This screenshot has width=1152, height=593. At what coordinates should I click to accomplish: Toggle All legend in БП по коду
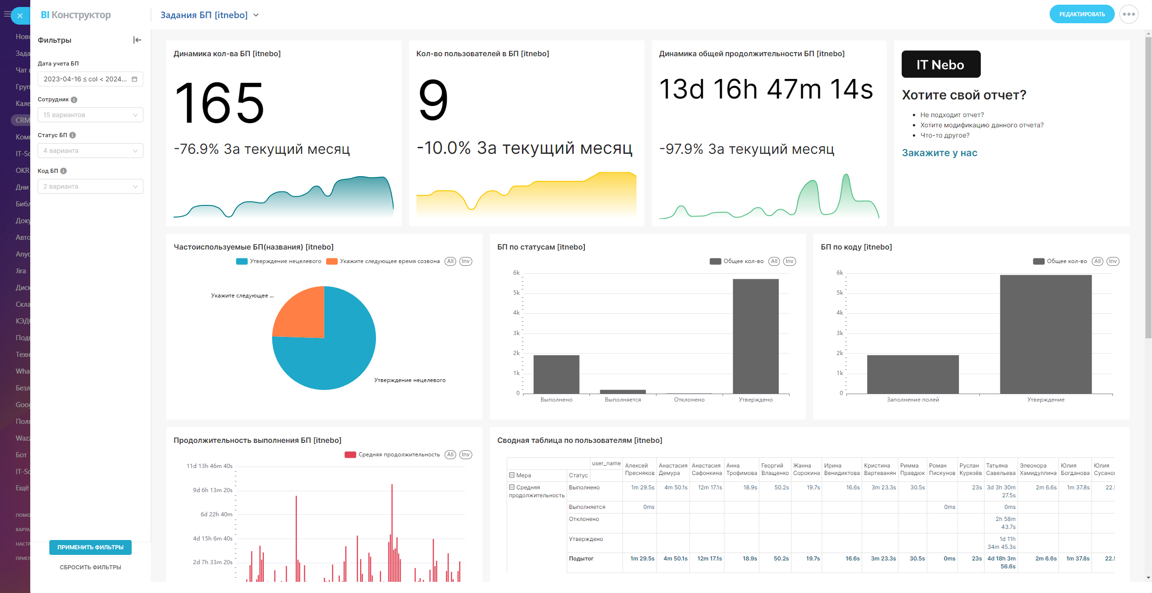(1098, 261)
